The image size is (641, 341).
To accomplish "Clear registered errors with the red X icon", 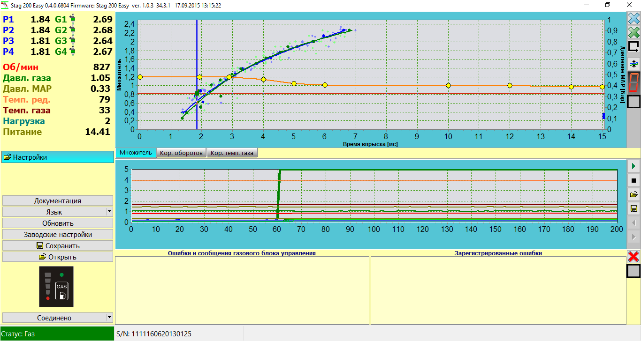I will (x=633, y=256).
